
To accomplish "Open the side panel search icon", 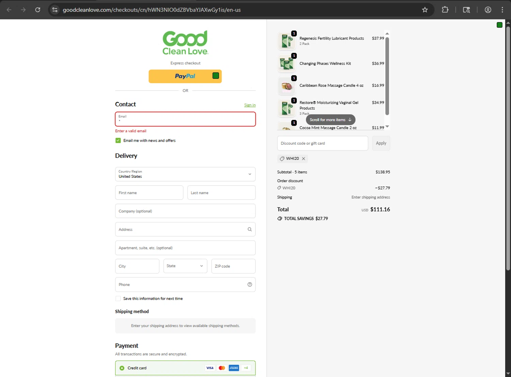I will (x=466, y=10).
